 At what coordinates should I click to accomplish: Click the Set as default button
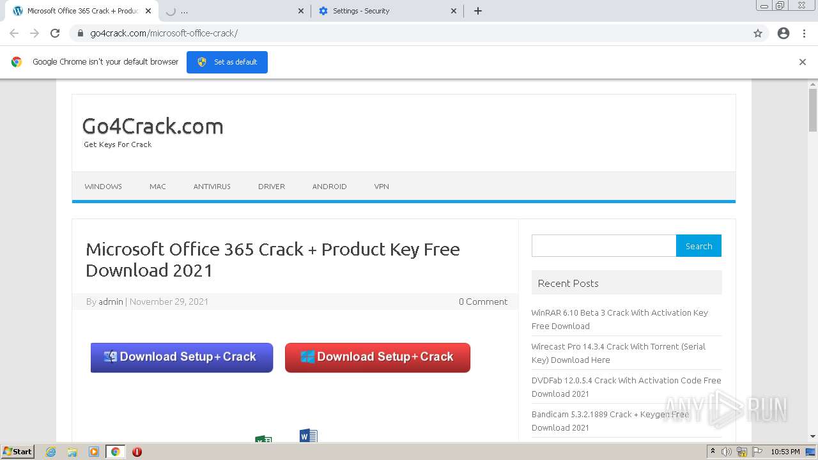(227, 62)
